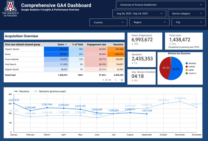Click the Engagement rate column header

(96, 44)
